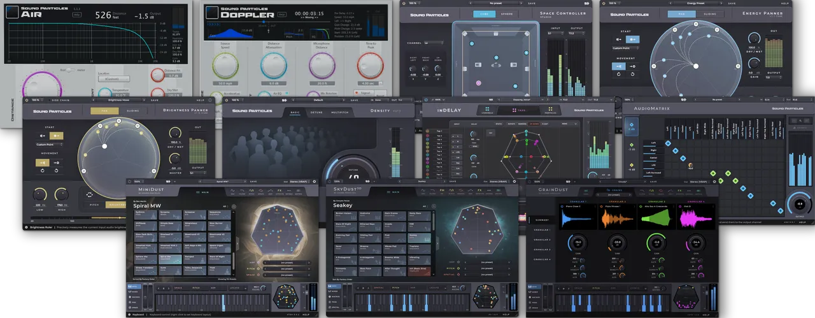Click the 50.0 mph value under Source Speed
The image size is (815, 318).
point(226,83)
